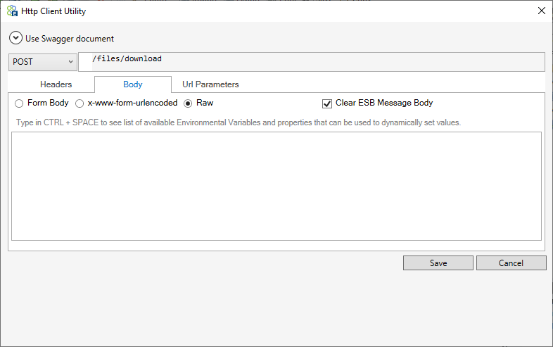Choose the x-www-form-urlencoded option
Screen dimensions: 553x347
(x=80, y=103)
